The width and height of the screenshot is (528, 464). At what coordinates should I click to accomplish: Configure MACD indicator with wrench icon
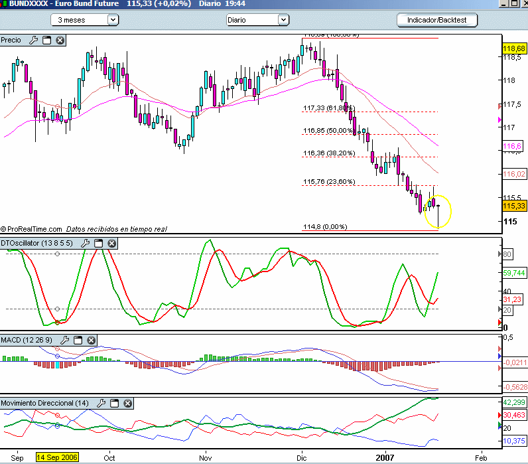coord(64,341)
